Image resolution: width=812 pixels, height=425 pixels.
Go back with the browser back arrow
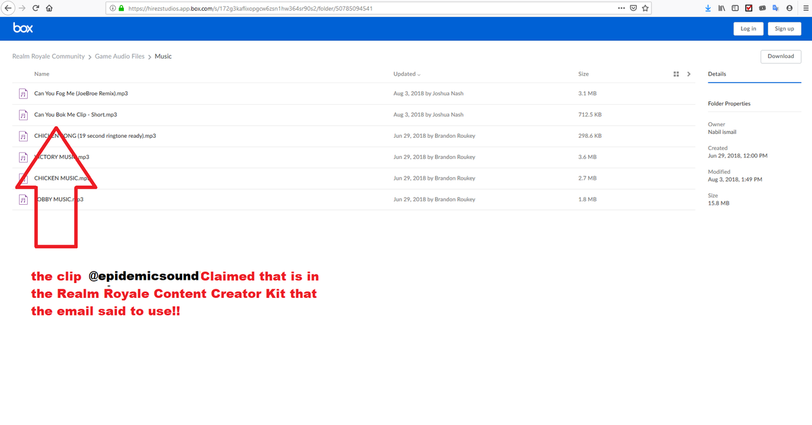pos(7,8)
